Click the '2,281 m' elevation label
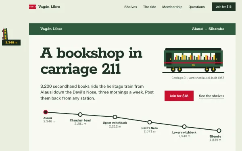Screen dimensions: 242x151 (80, 124)
